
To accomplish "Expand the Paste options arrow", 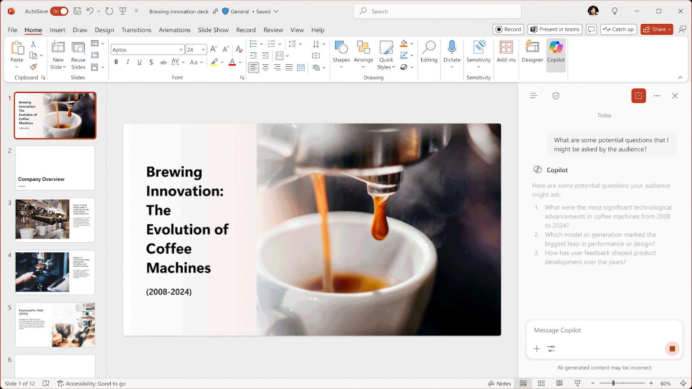I will point(17,67).
